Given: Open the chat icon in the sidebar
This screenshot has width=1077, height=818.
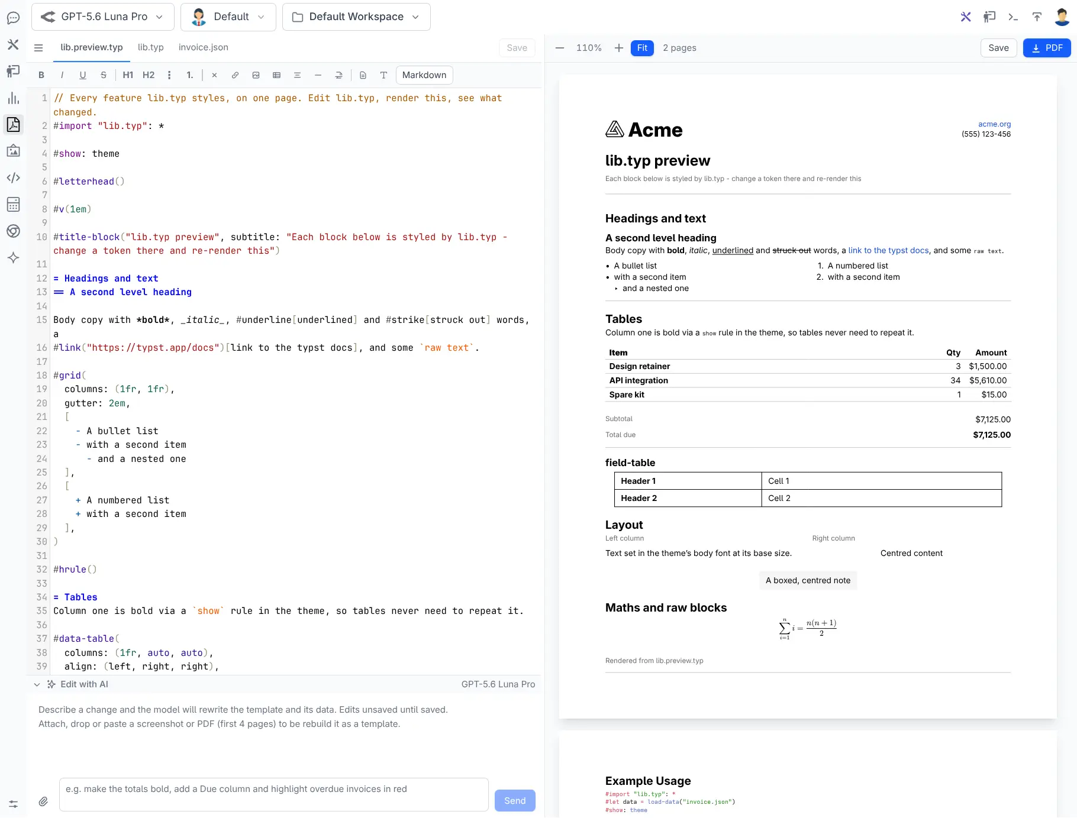Looking at the screenshot, I should coord(14,18).
